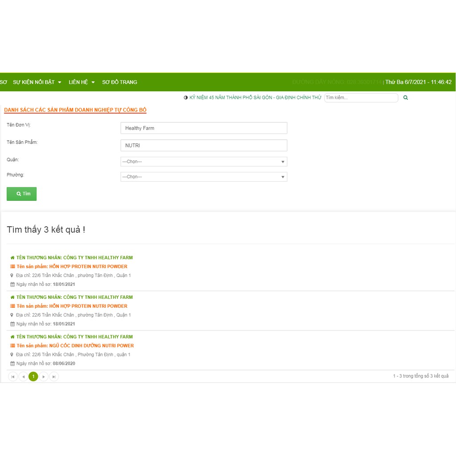The height and width of the screenshot is (456, 456).
Task: Click list icon beside Ngũ Cốc Dinh Dưỡng product
Action: (12, 346)
